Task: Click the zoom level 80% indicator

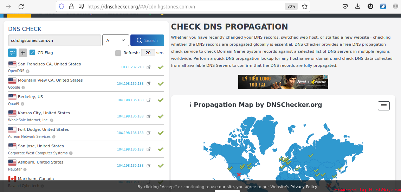Action: (x=291, y=7)
